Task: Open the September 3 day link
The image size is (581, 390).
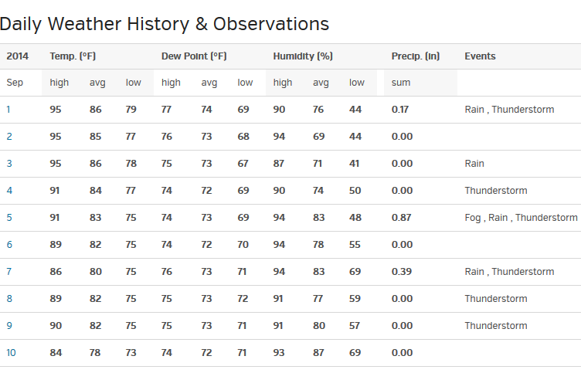Action: pos(9,164)
